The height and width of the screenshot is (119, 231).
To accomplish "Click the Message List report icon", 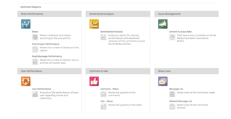I will [x=172, y=94].
